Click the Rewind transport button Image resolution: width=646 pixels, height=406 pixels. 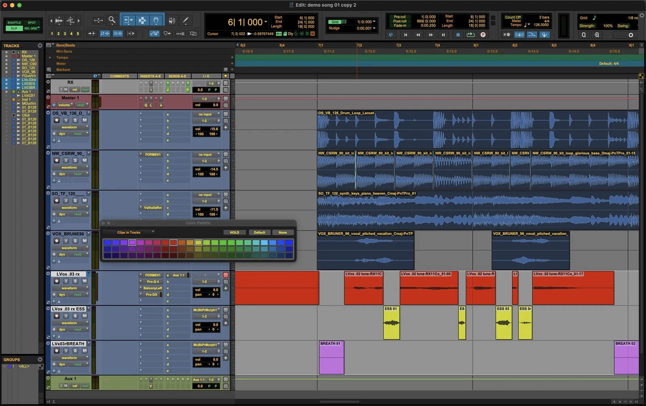[418, 35]
